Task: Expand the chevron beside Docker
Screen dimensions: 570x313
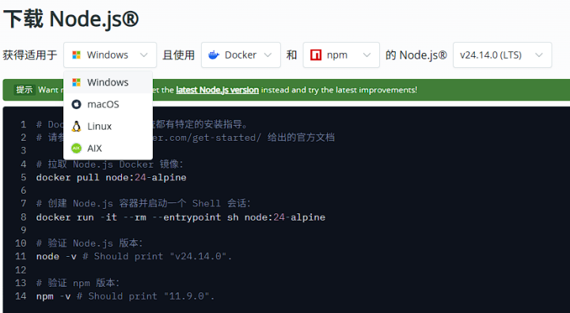Action: [268, 55]
